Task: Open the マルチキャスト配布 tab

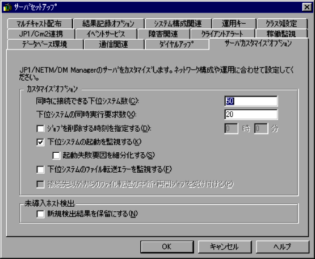Action: [x=40, y=23]
